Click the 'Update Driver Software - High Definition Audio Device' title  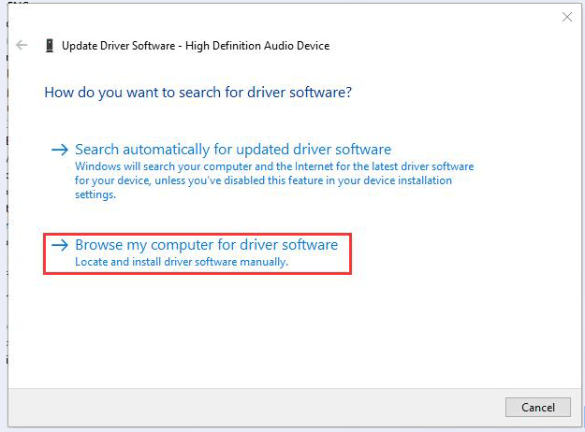point(196,46)
